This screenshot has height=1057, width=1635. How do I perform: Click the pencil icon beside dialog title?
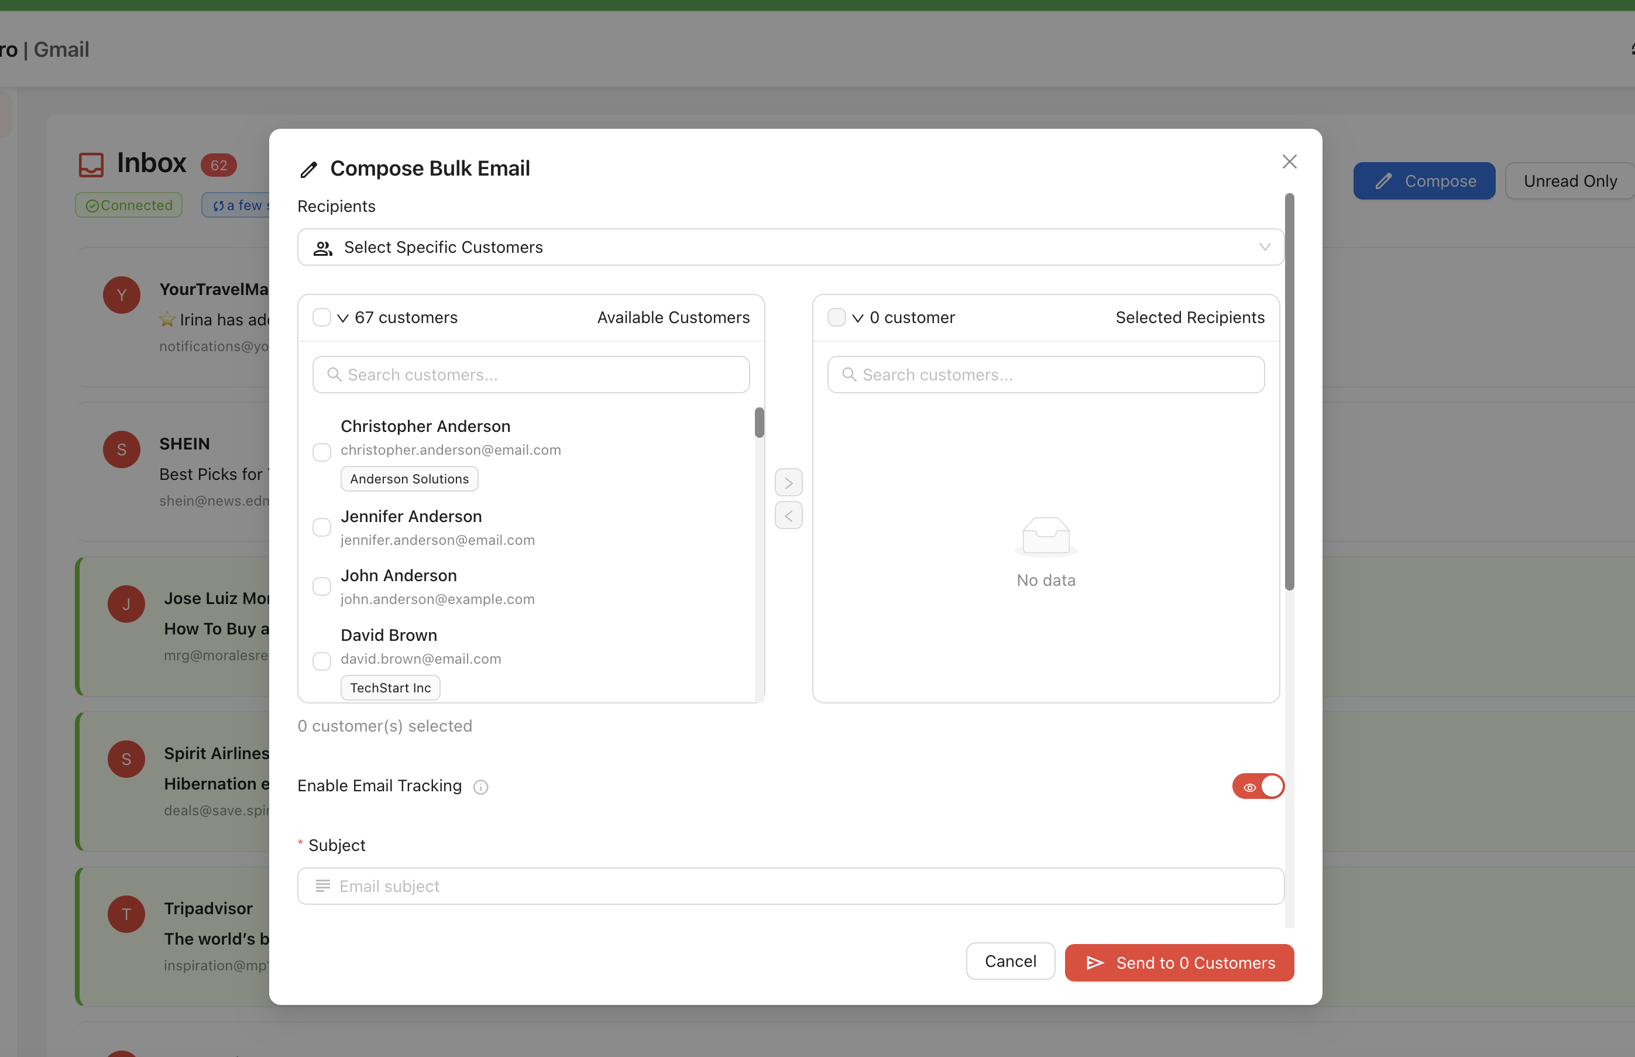[x=309, y=170]
